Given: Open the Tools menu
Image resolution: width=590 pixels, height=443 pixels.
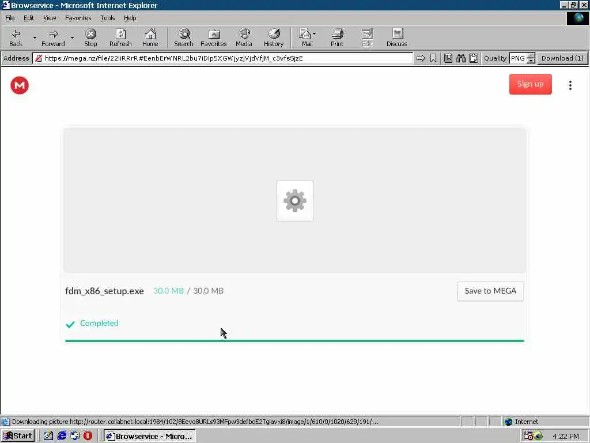Looking at the screenshot, I should pos(107,18).
